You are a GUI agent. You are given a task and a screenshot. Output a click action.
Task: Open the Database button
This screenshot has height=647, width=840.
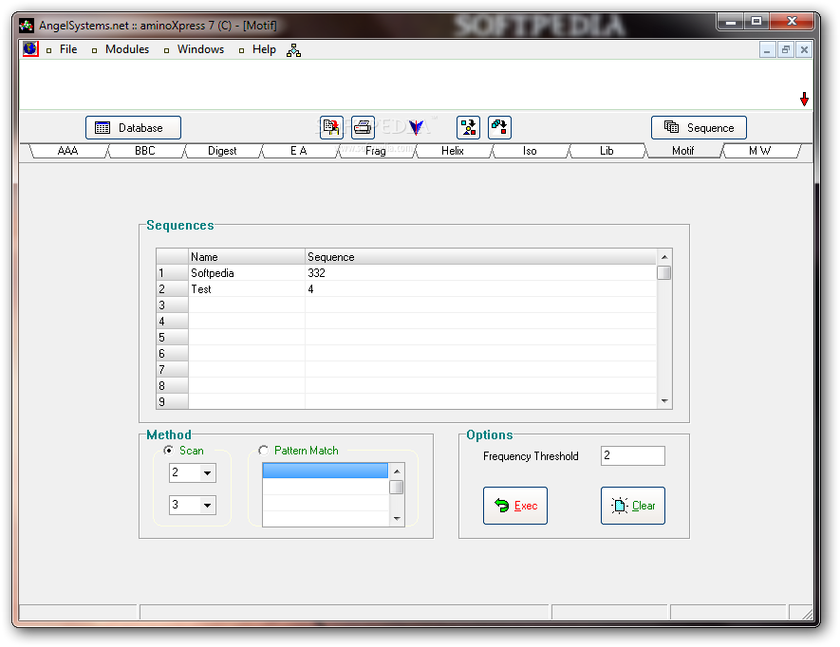coord(134,127)
